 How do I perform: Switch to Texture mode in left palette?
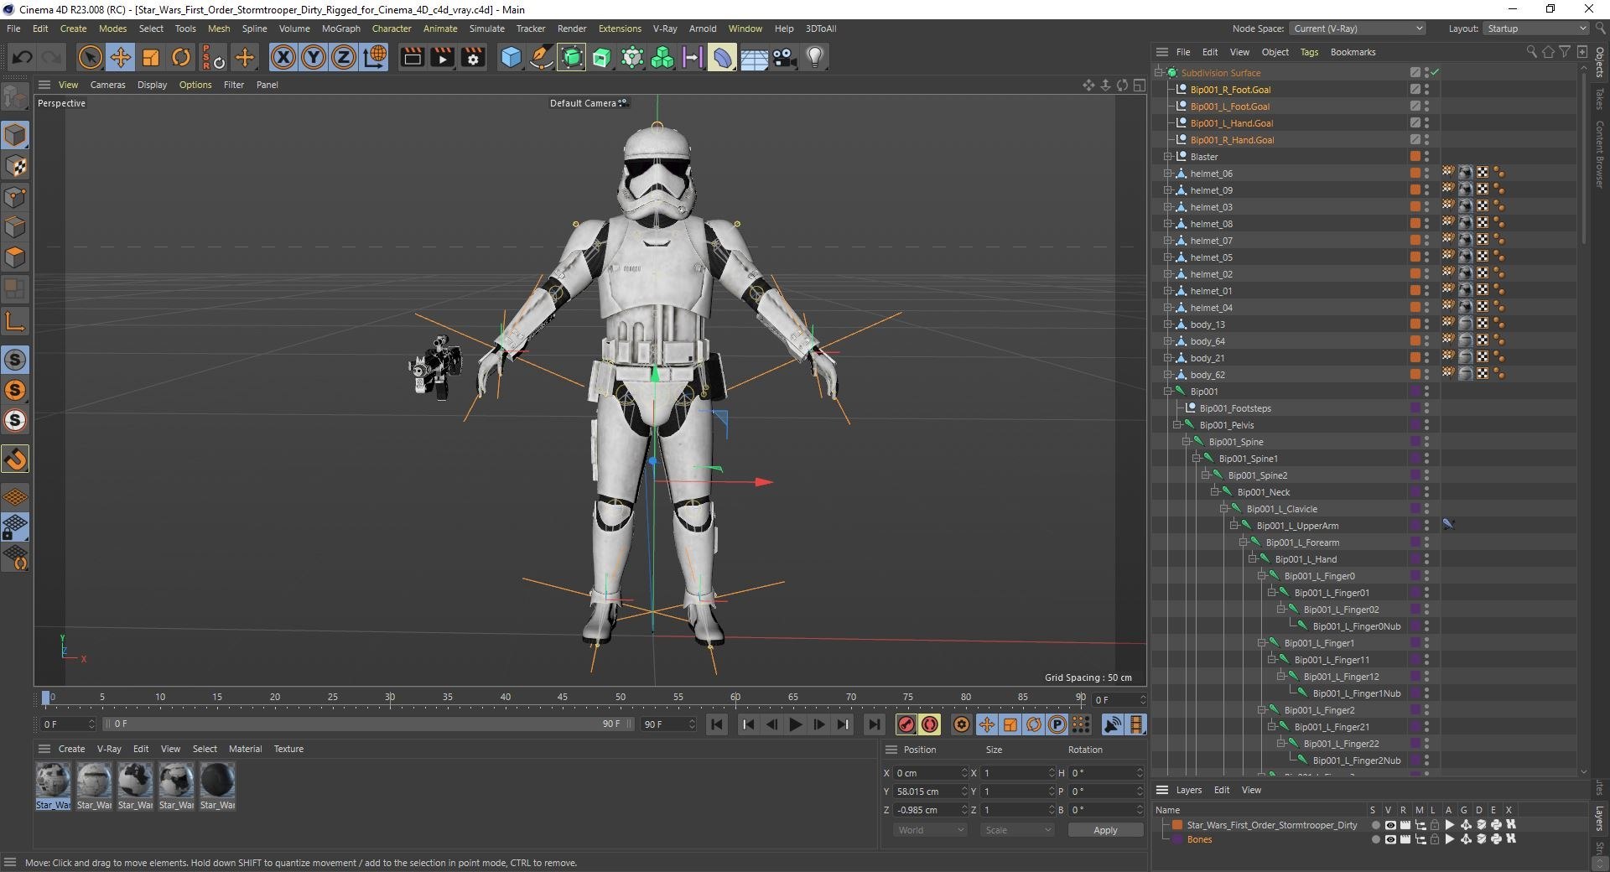coord(15,166)
